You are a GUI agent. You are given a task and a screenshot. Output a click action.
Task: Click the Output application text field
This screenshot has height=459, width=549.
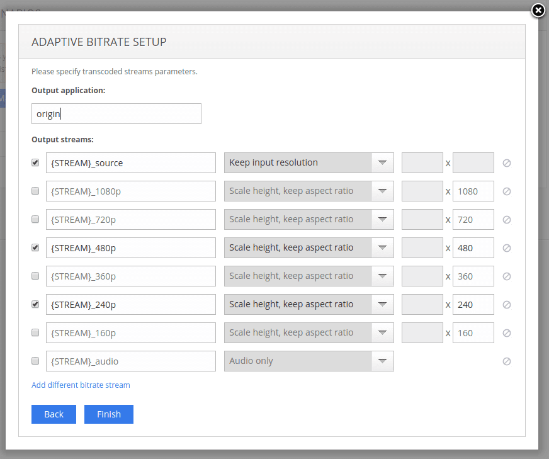point(116,113)
